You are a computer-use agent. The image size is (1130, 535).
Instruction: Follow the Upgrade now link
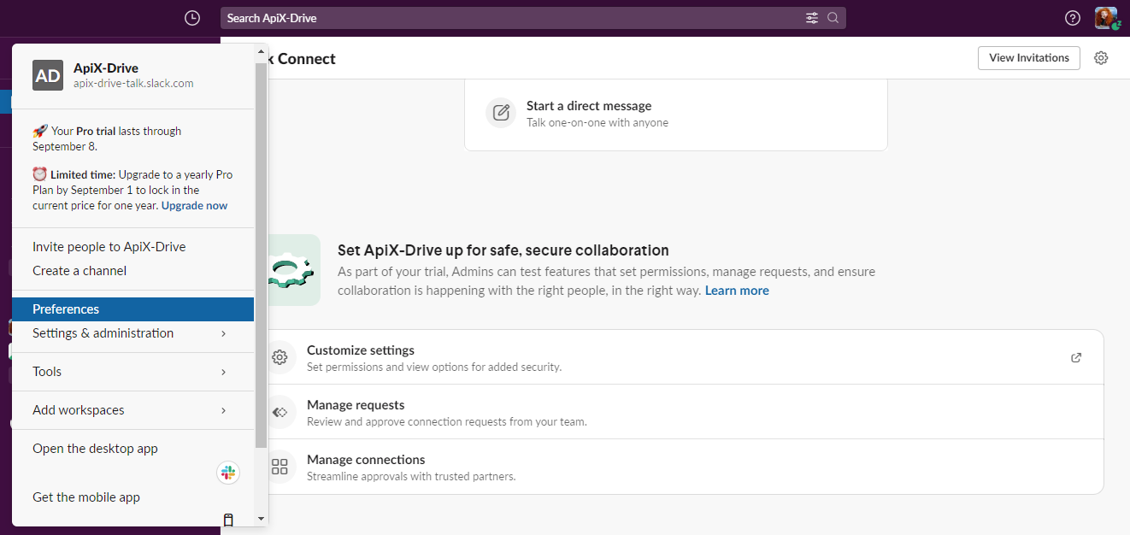(x=194, y=205)
